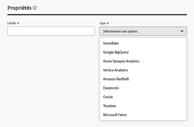Click the Libellé field label

(x=12, y=23)
